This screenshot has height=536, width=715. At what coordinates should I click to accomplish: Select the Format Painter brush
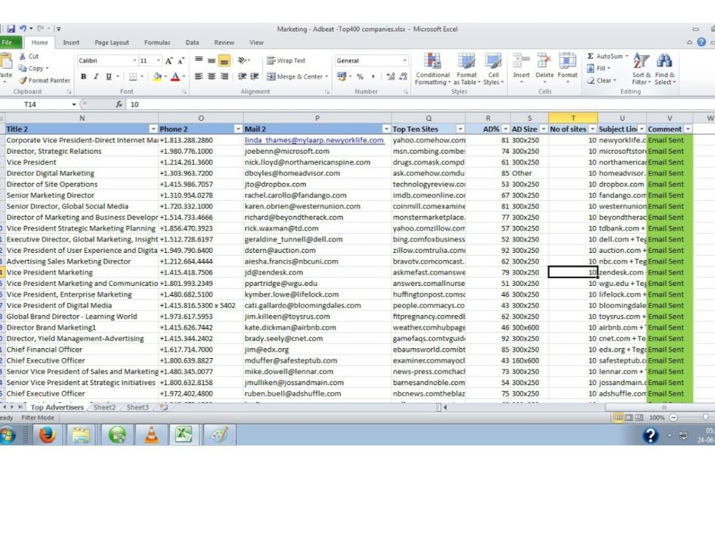[x=22, y=80]
